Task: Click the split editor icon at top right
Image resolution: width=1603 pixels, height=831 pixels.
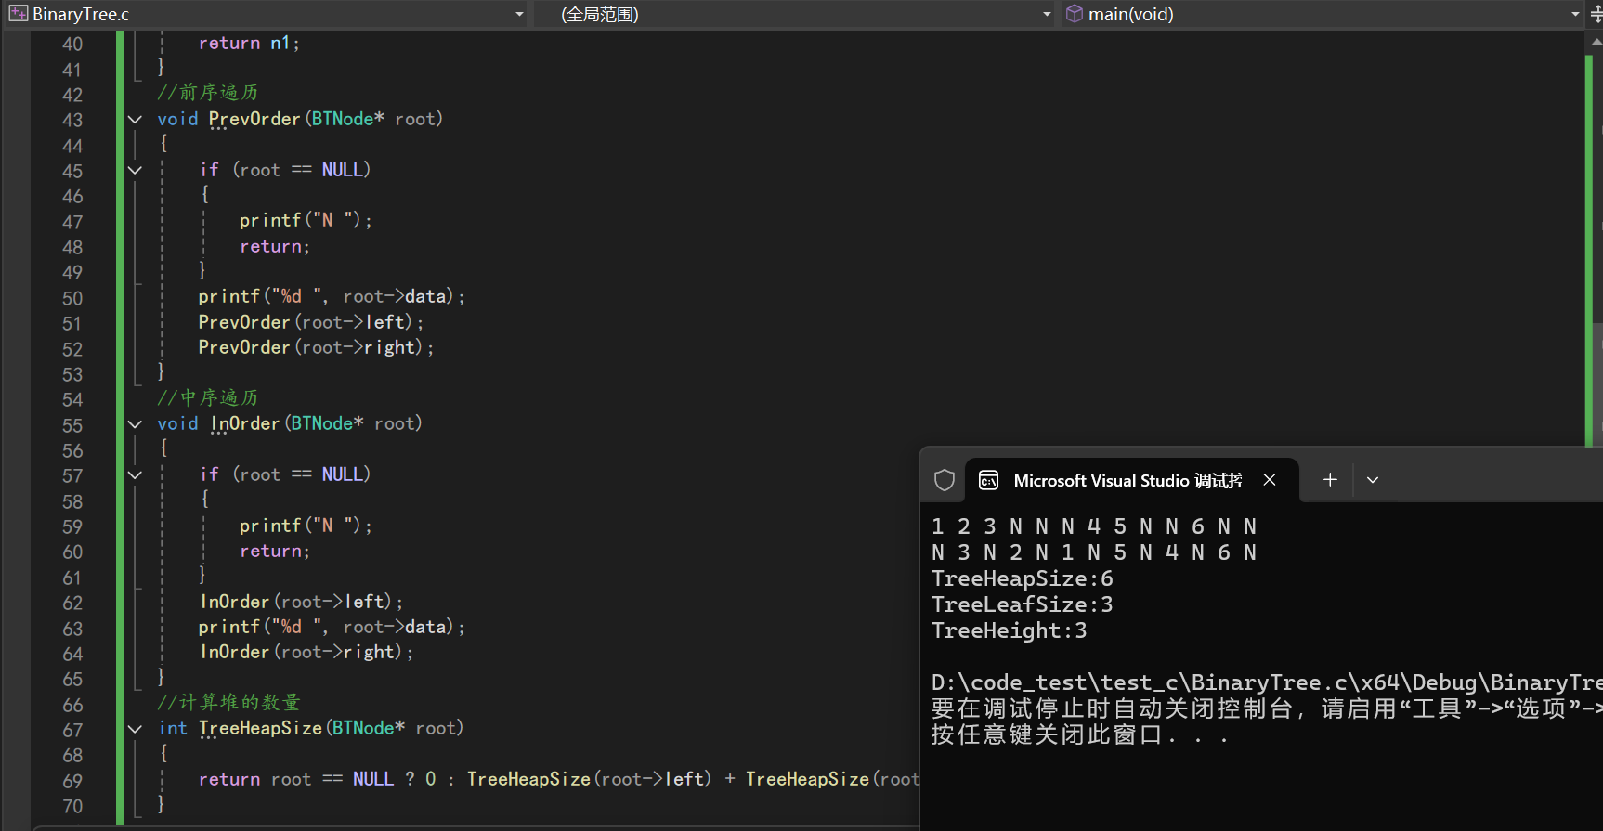Action: pyautogui.click(x=1596, y=14)
